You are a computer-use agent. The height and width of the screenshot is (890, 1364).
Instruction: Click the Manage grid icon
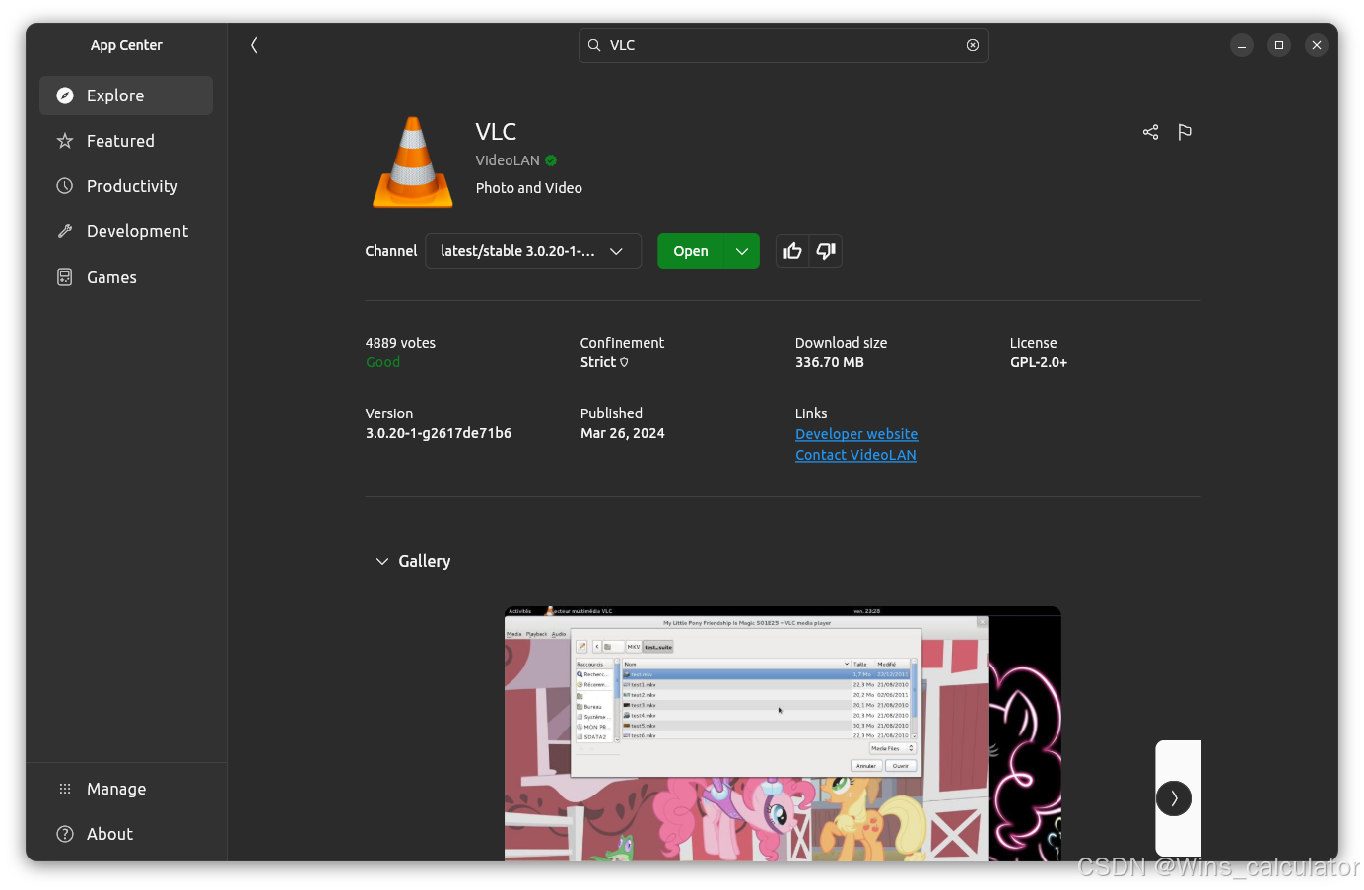pyautogui.click(x=65, y=789)
